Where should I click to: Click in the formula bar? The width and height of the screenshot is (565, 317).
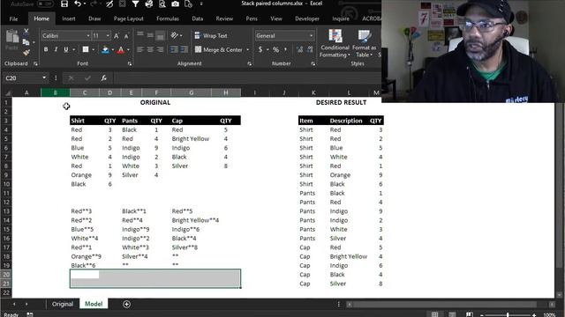coord(247,78)
